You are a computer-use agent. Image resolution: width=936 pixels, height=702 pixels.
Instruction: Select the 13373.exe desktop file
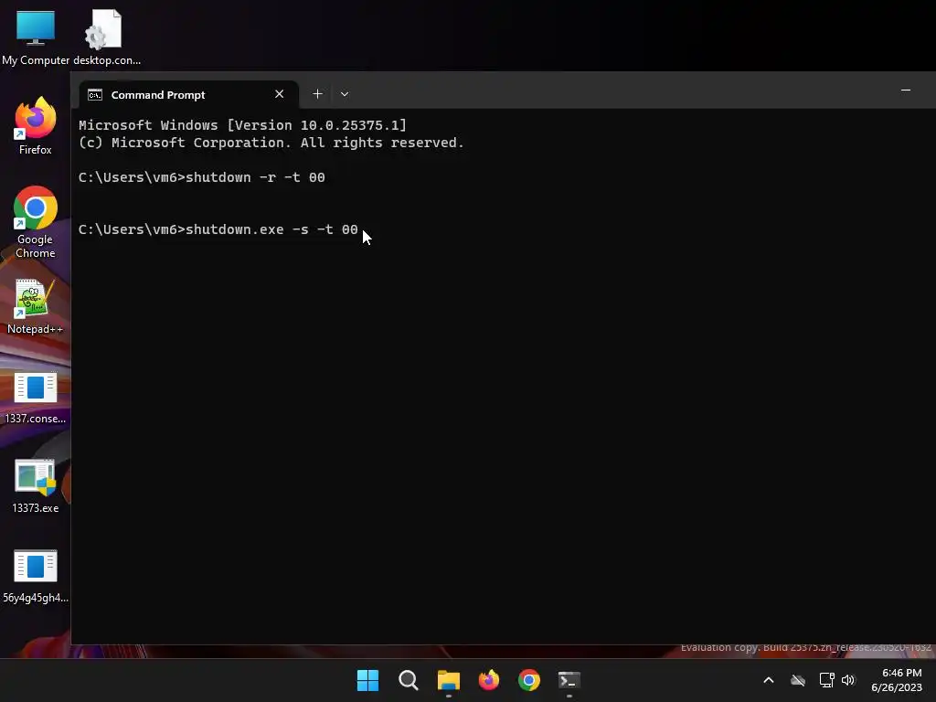pyautogui.click(x=36, y=486)
